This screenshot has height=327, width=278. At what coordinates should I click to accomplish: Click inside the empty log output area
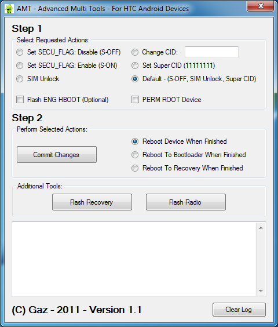[134, 259]
